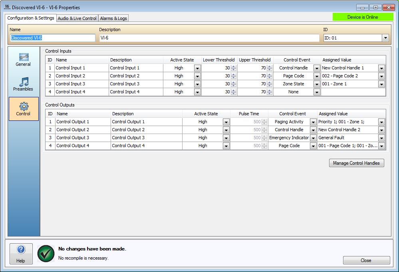Click the Description field containing VI-6
399x272 pixels.
[209, 38]
